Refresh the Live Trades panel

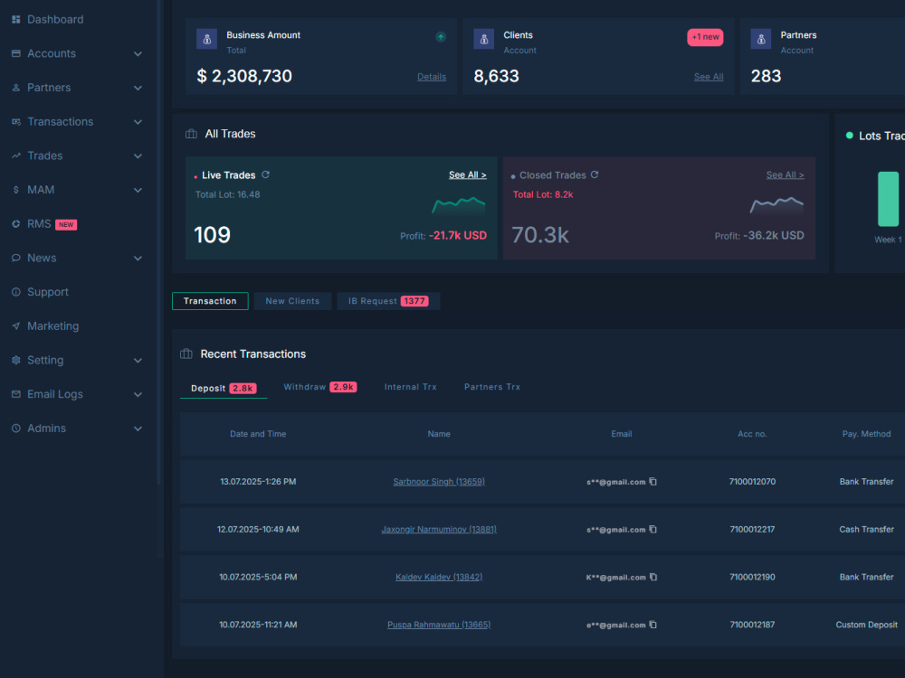[265, 174]
